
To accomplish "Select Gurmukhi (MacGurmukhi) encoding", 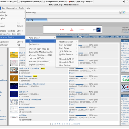I will tap(41, 52).
